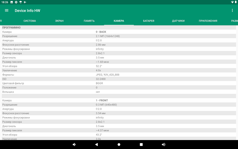238x149 pixels.
Task: Select the КАМЕРА tab
Action: pos(119,21)
